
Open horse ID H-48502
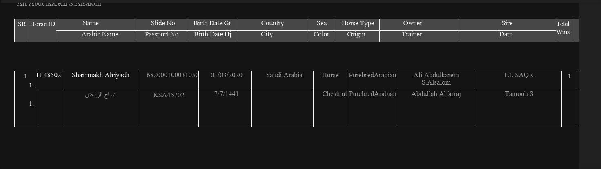pyautogui.click(x=49, y=75)
